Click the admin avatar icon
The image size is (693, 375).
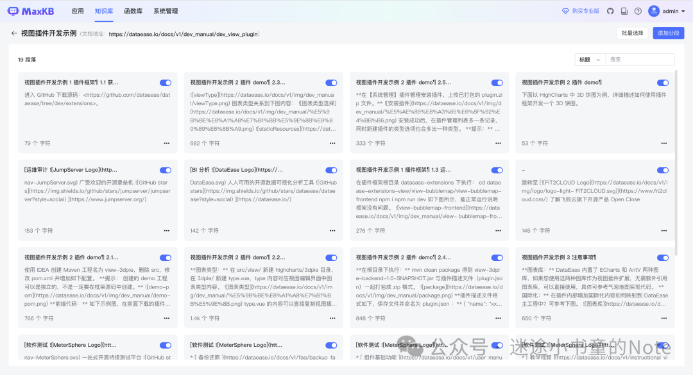coord(654,11)
